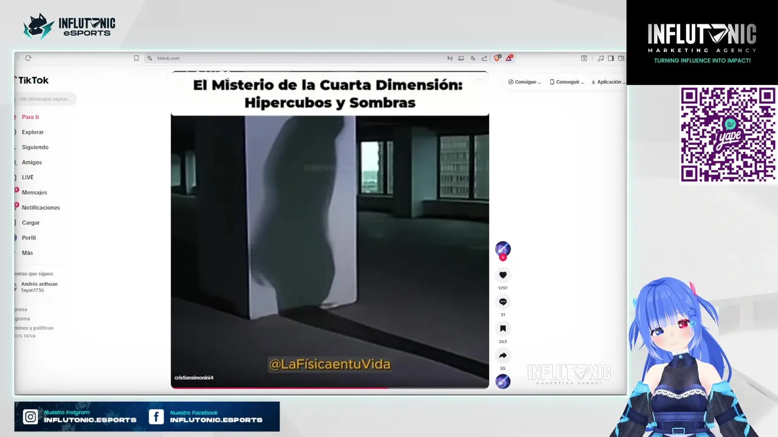The height and width of the screenshot is (437, 778).
Task: Open followed account Andrés anthuan
Action: [39, 286]
